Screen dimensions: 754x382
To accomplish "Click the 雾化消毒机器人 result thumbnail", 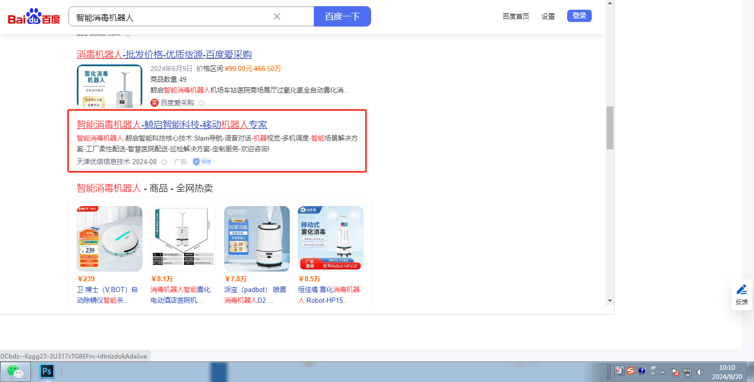I will click(x=110, y=86).
